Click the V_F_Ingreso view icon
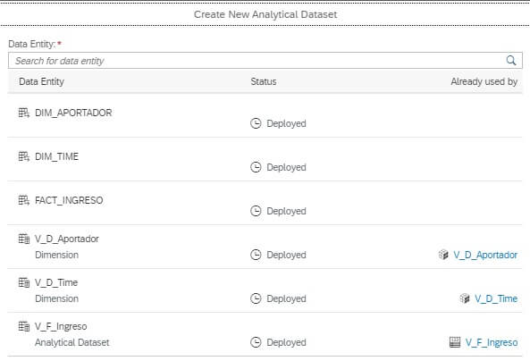The height and width of the screenshot is (361, 530). pyautogui.click(x=23, y=326)
